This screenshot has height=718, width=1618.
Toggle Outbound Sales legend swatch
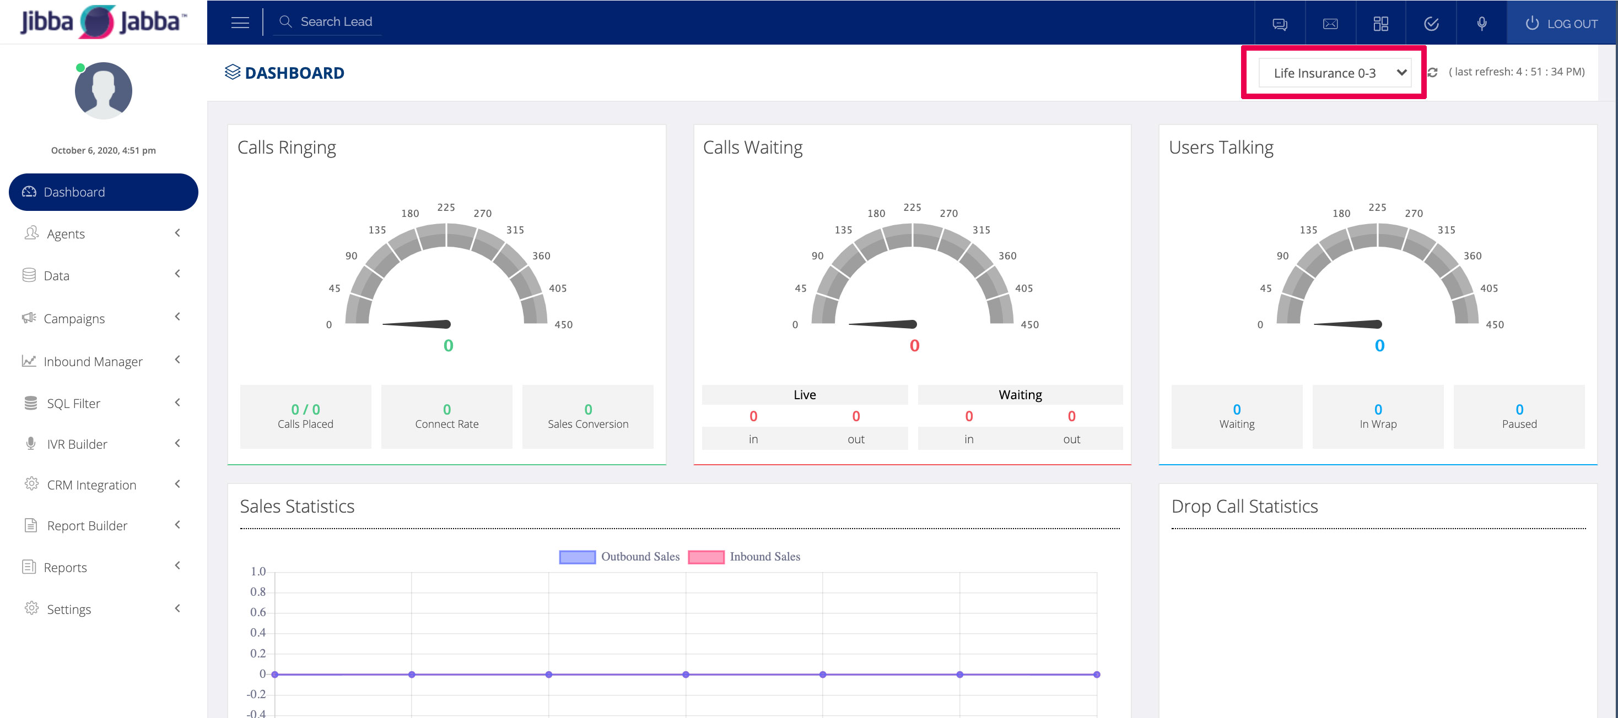576,557
